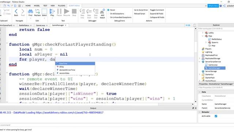Collapse the Data properties section
The width and height of the screenshot is (234, 132).
[200, 92]
